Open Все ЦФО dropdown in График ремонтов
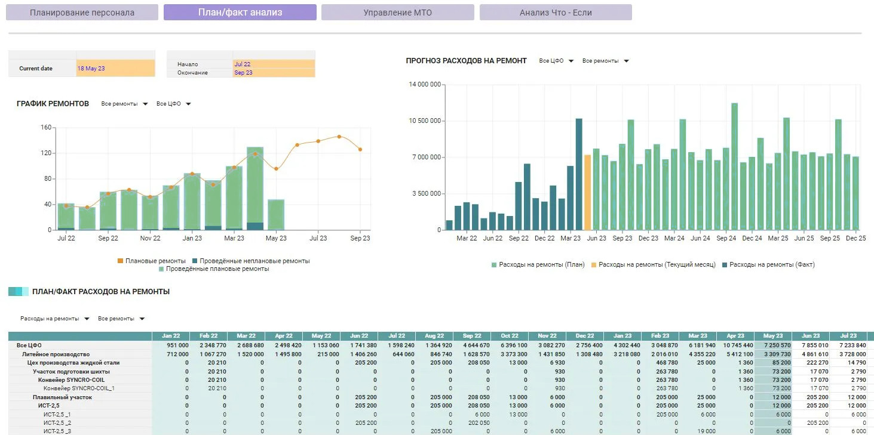 pos(173,104)
